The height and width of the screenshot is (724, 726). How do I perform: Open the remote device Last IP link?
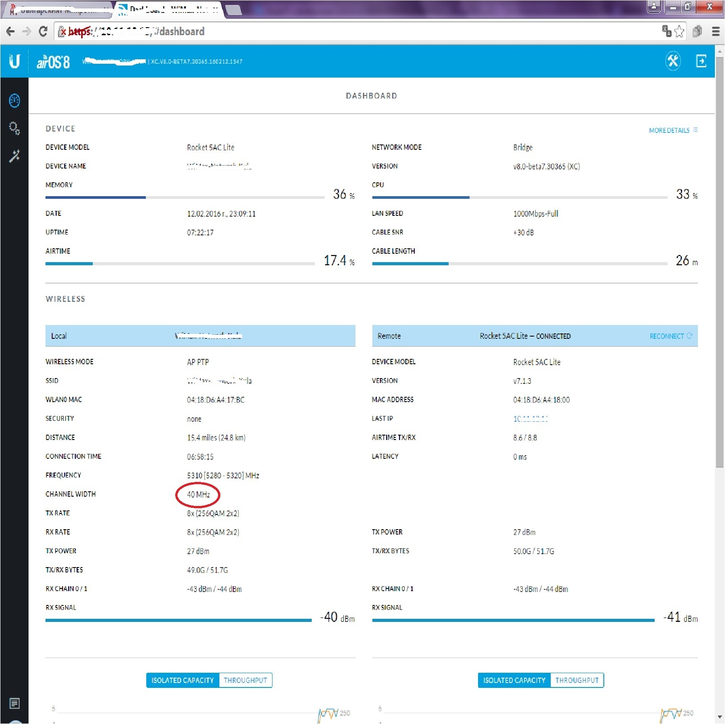click(530, 419)
